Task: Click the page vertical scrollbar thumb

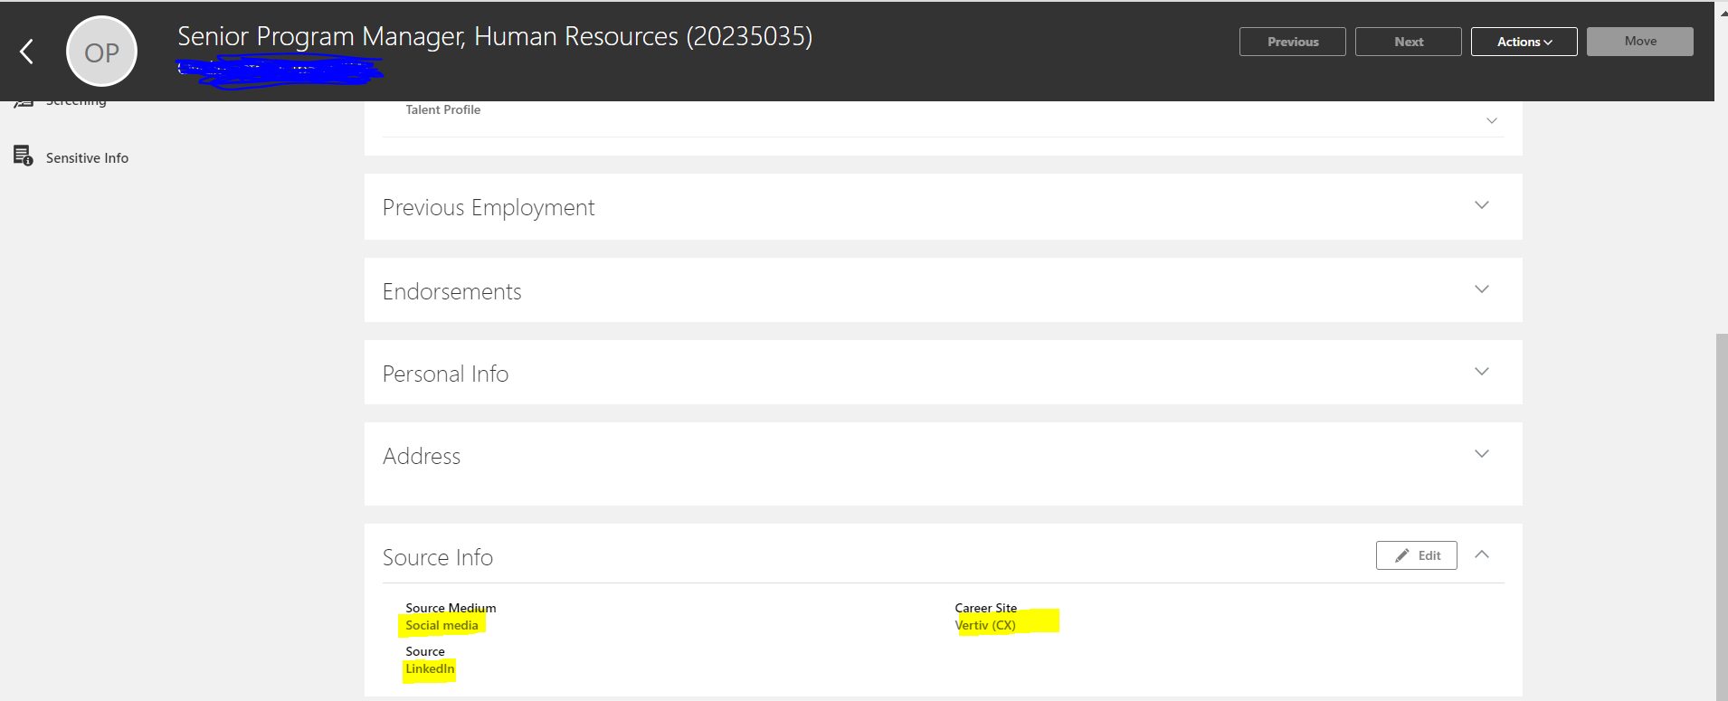Action: [x=1721, y=516]
